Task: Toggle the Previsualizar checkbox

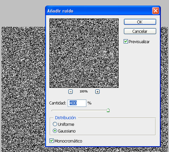Action: (126, 41)
